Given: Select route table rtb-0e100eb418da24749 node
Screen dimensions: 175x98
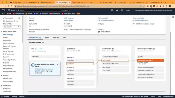Looking at the screenshot, I should (x=115, y=64).
